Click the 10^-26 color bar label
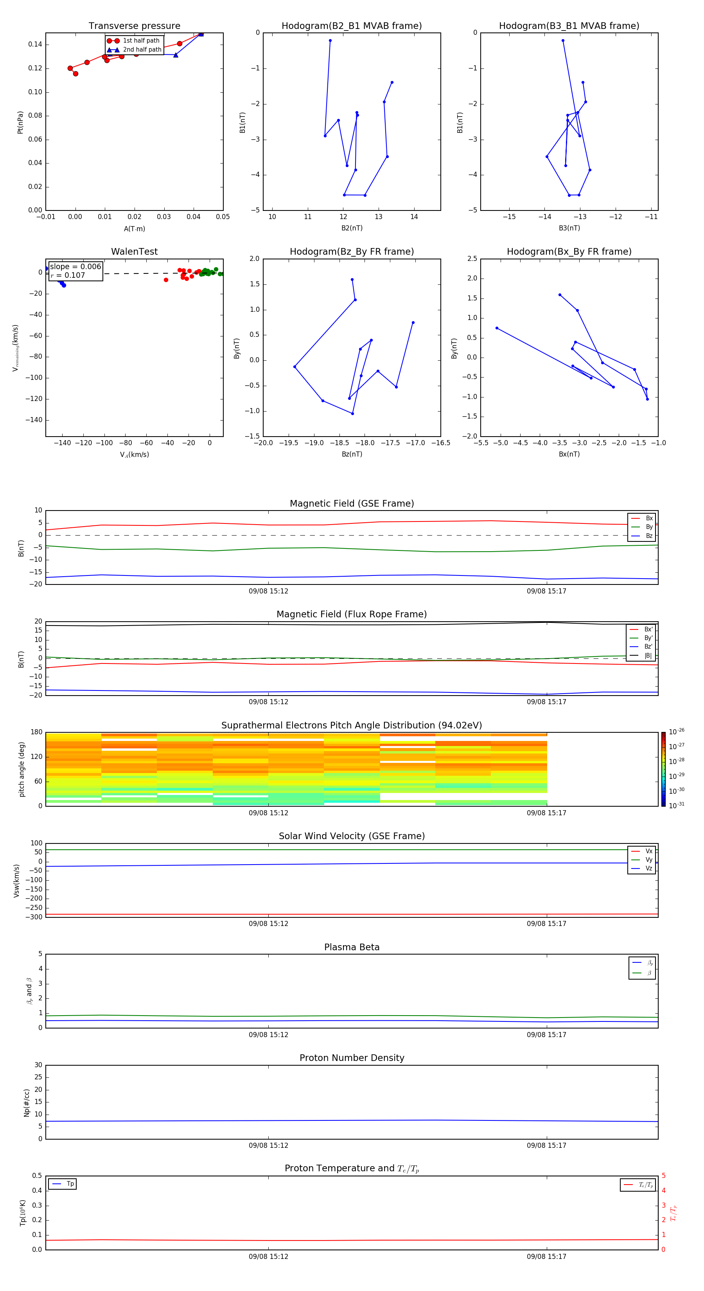704x1291 pixels. pyautogui.click(x=677, y=732)
